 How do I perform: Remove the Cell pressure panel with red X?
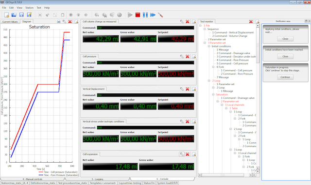click(x=188, y=57)
